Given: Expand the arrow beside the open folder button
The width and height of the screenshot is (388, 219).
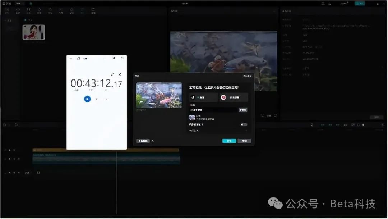Looking at the screenshot, I should (153, 141).
